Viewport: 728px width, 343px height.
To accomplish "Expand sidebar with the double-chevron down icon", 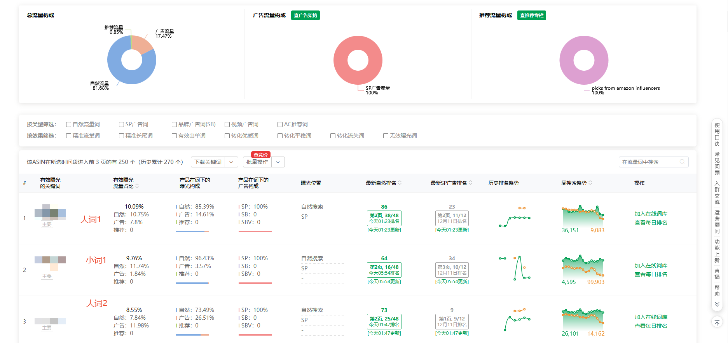I will coord(717,304).
